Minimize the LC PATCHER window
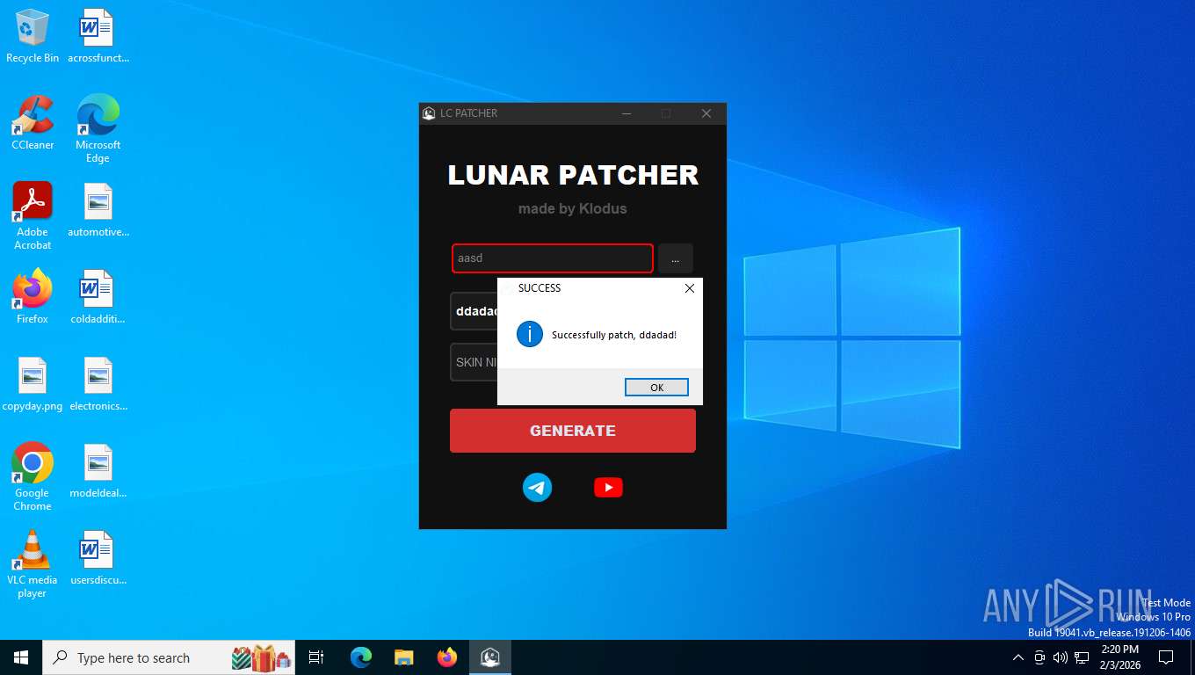The image size is (1195, 675). pyautogui.click(x=626, y=113)
